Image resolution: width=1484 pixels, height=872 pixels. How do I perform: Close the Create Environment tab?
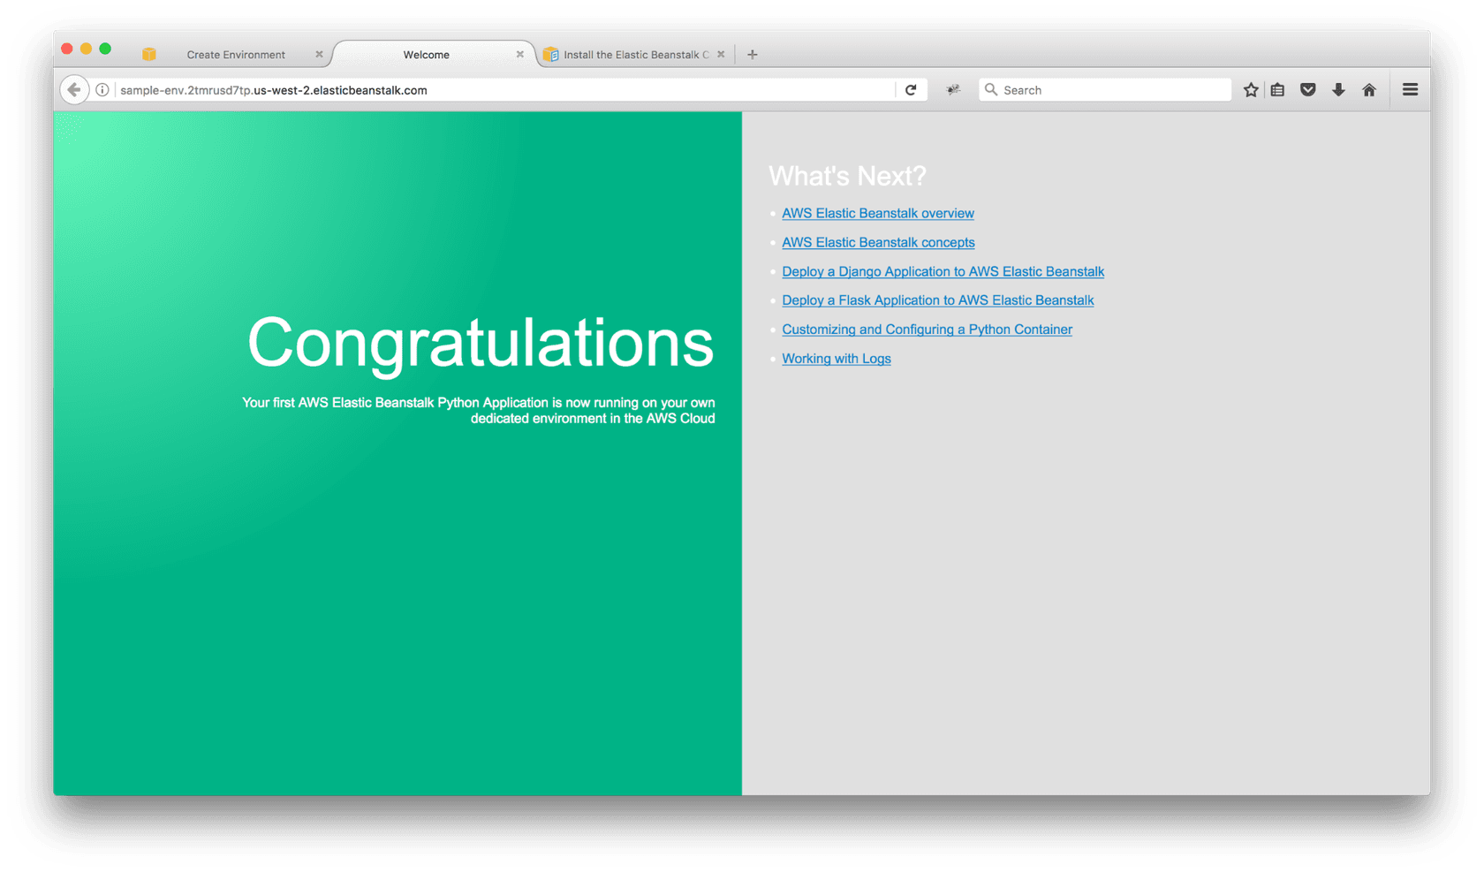[x=319, y=55]
